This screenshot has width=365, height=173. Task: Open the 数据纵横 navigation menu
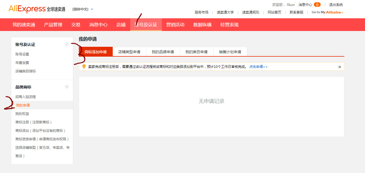(x=203, y=25)
